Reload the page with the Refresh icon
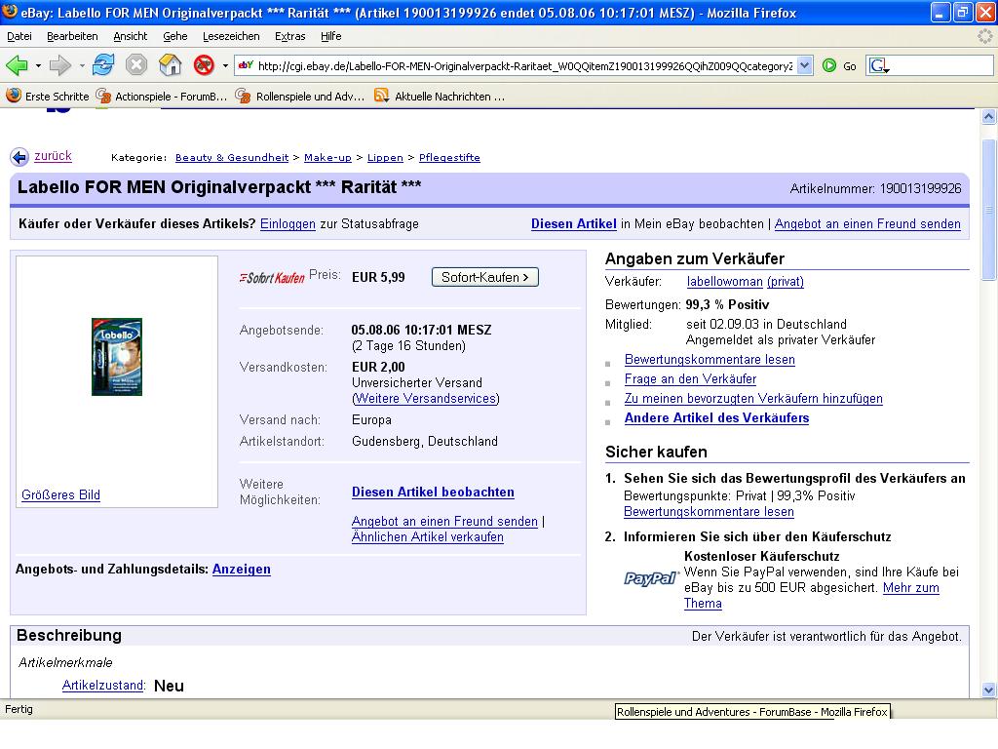This screenshot has height=749, width=998. [103, 65]
